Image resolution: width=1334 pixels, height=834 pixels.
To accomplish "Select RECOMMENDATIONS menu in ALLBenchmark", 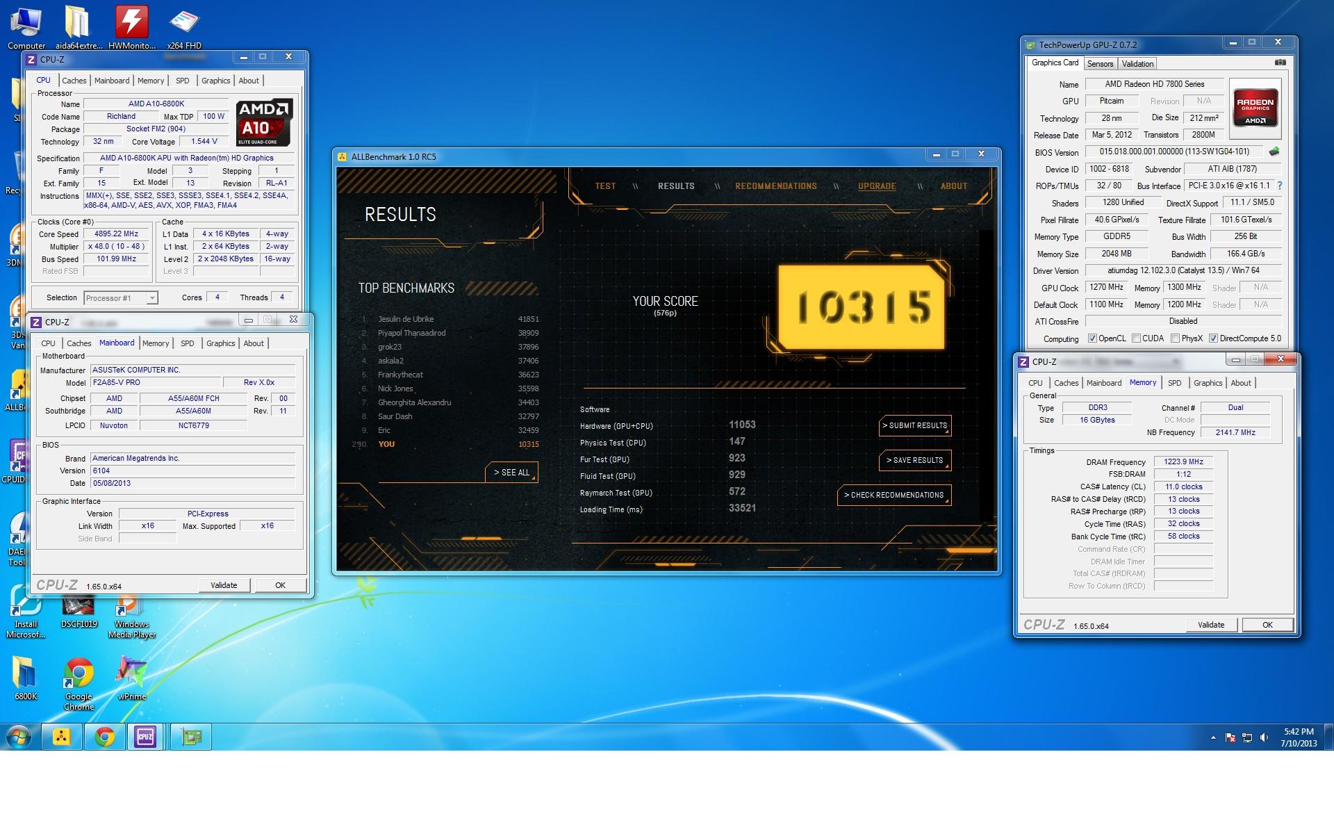I will tap(776, 186).
